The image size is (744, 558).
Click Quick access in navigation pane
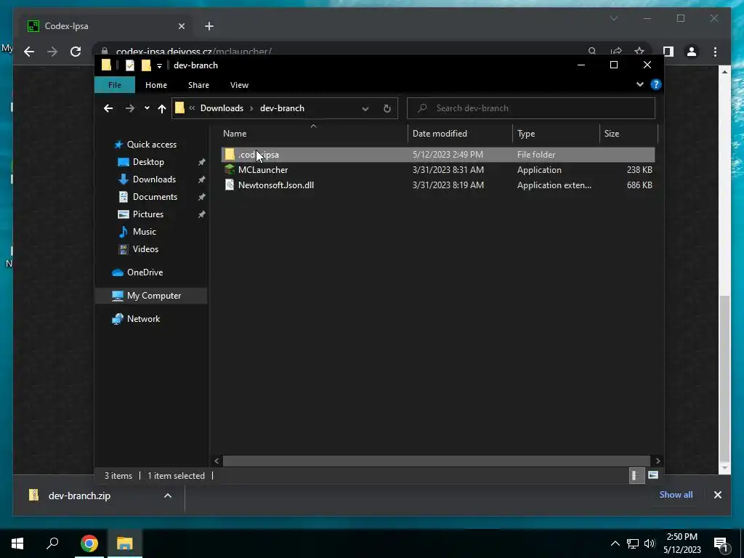click(151, 145)
